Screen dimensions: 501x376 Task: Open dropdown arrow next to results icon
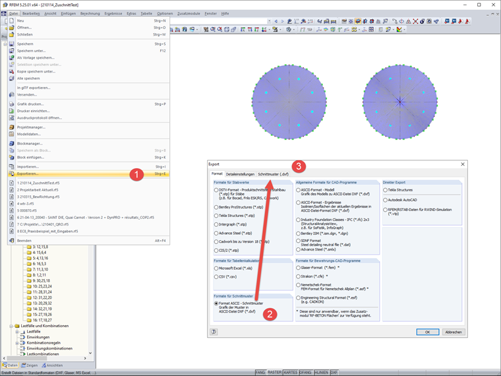[x=405, y=30]
